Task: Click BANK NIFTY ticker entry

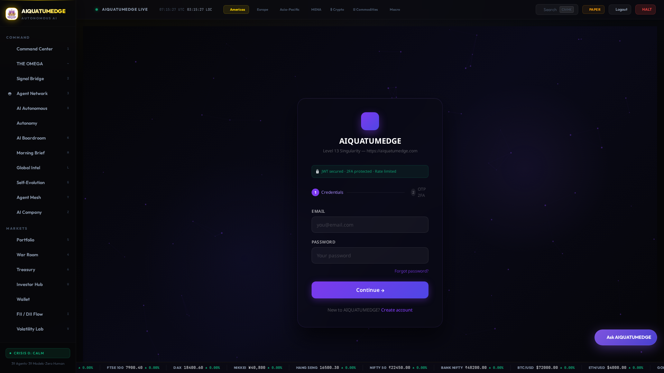Action: coord(472,368)
